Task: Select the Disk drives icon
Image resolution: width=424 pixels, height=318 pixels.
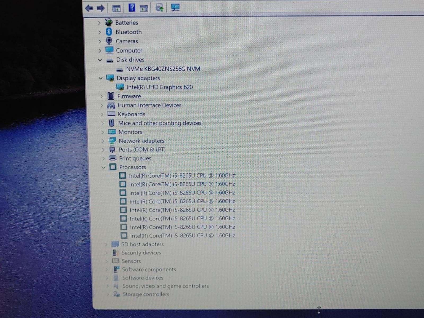Action: 110,60
